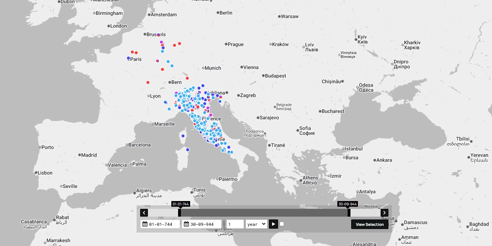Click the step size field showing 1
492x246 pixels.
(x=235, y=224)
